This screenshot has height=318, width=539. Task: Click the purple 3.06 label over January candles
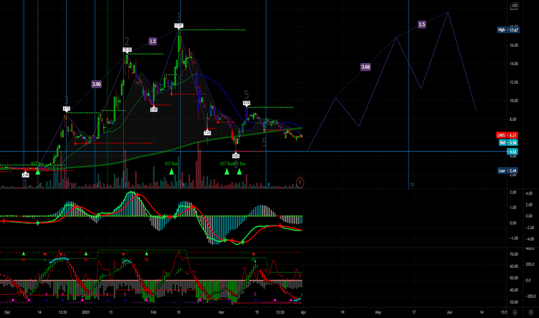pos(96,84)
